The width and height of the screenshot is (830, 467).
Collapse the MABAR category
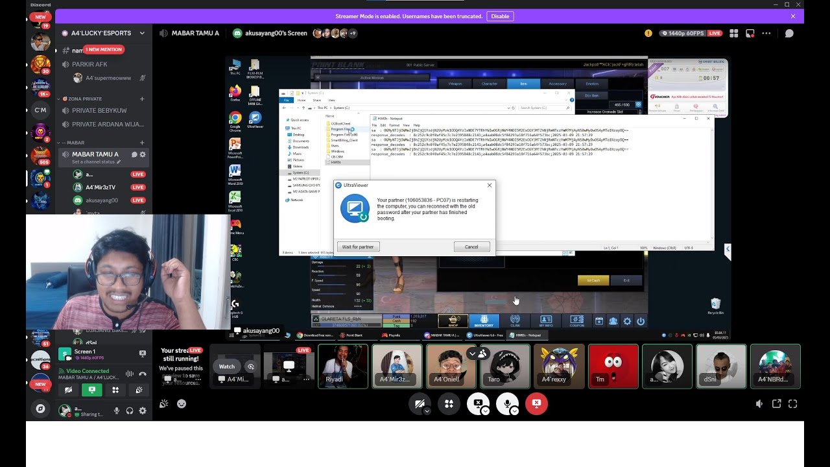click(73, 143)
